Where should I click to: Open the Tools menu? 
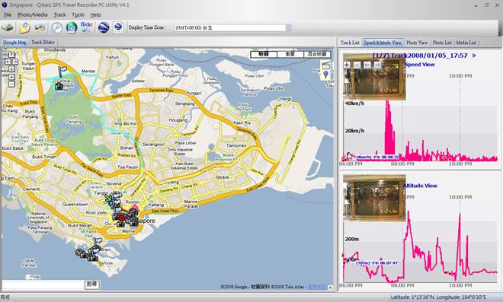coord(78,14)
